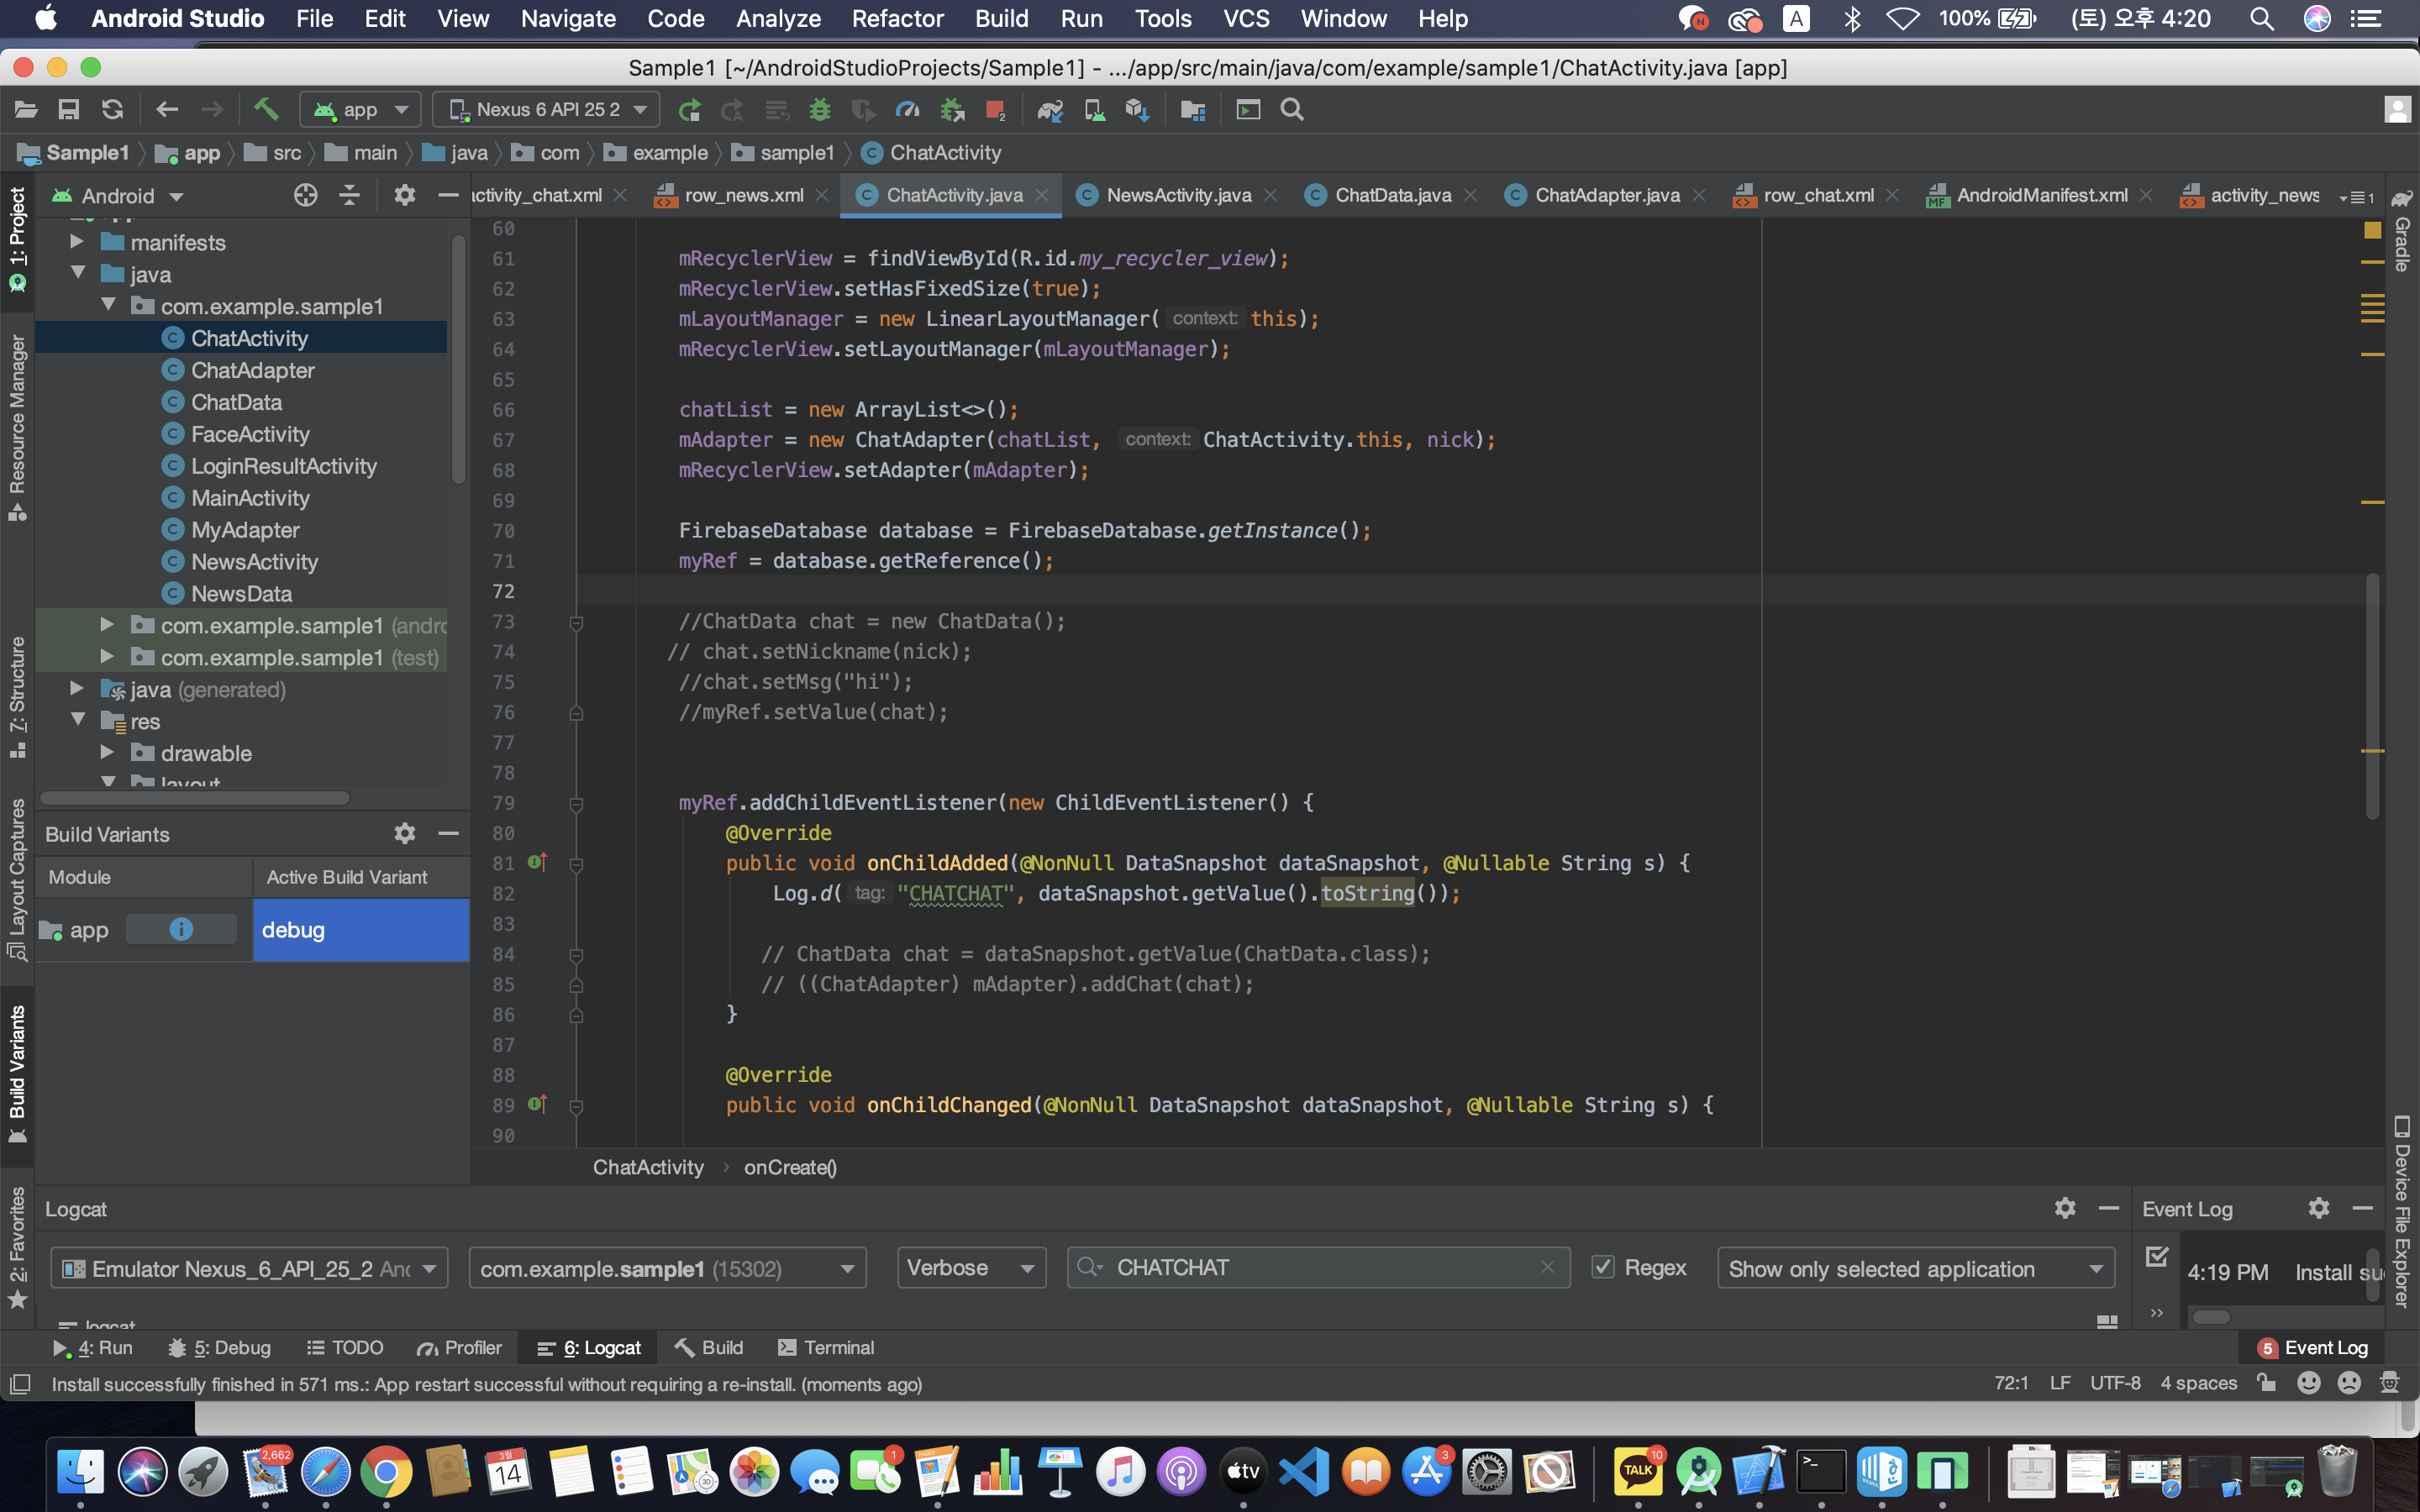Expand the manifests folder in project tree

click(x=77, y=242)
